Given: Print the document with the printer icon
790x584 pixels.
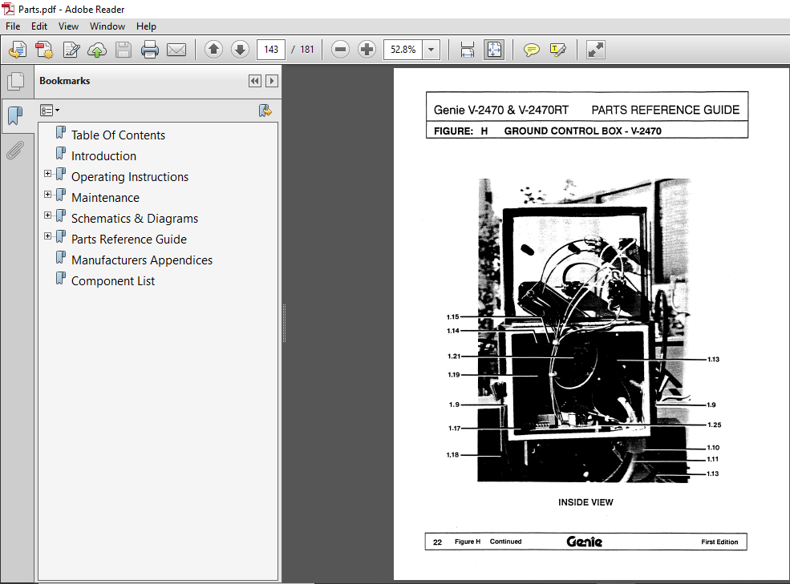Looking at the screenshot, I should coord(150,50).
